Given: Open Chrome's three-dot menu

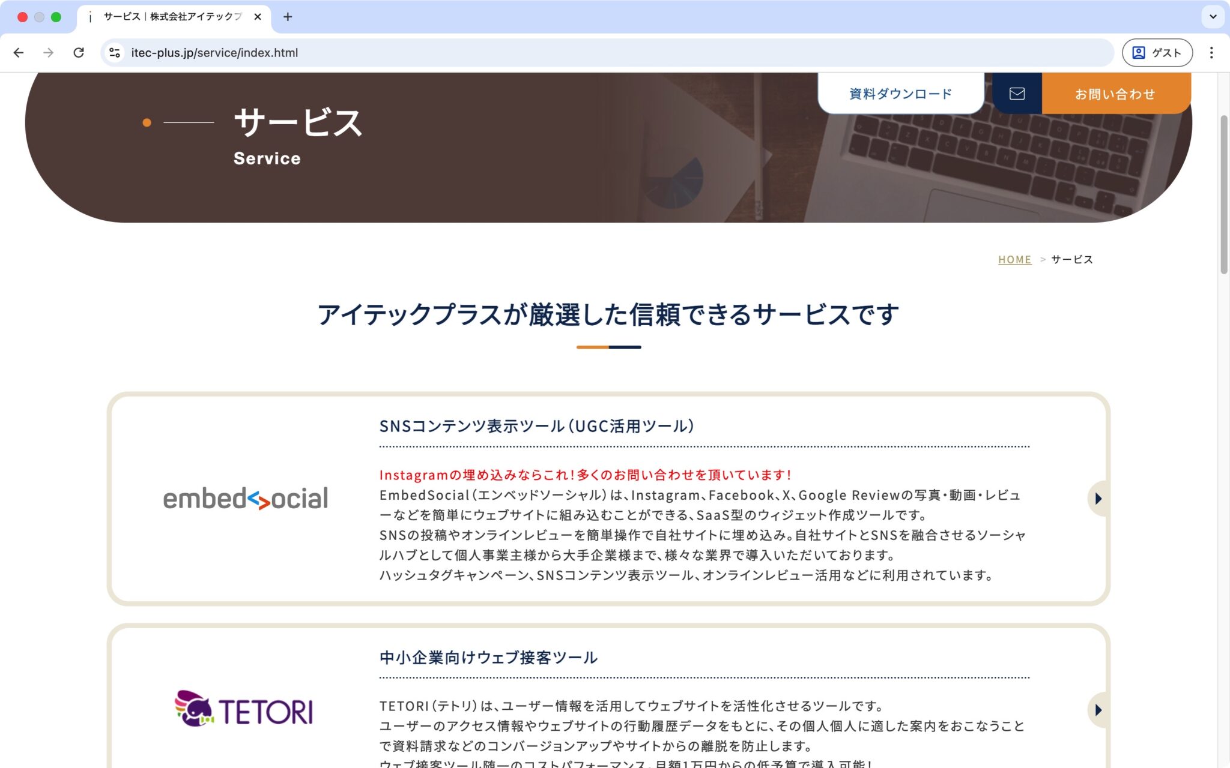Looking at the screenshot, I should pyautogui.click(x=1211, y=53).
